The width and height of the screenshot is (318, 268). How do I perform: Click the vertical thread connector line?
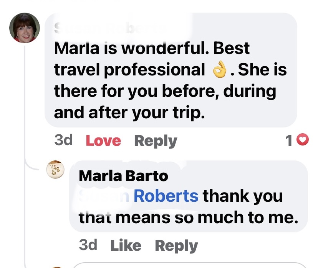[25, 115]
